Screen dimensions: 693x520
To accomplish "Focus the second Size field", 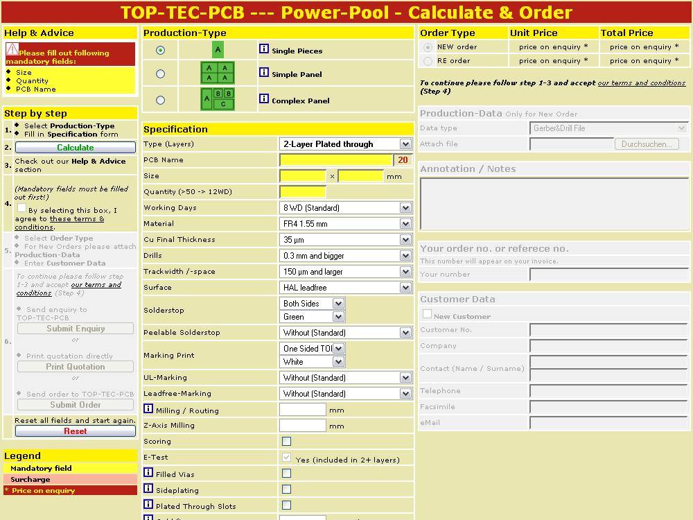I will [x=360, y=176].
